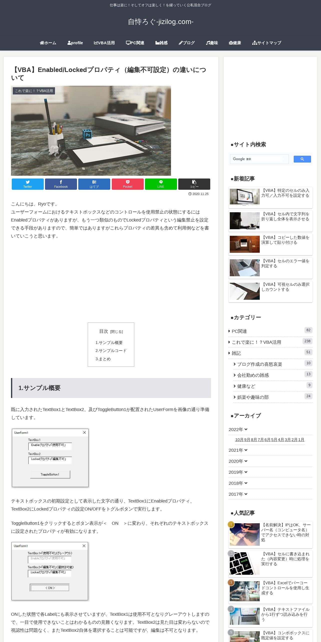Bookmark with Hatena B! button
The image size is (321, 642).
coord(94,184)
